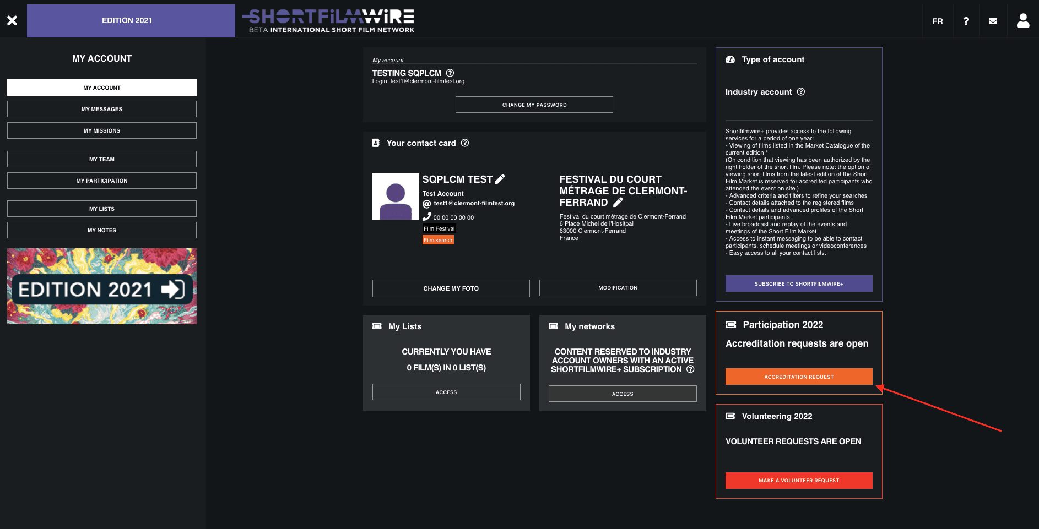The width and height of the screenshot is (1039, 529).
Task: Click the phone handset icon
Action: click(427, 216)
